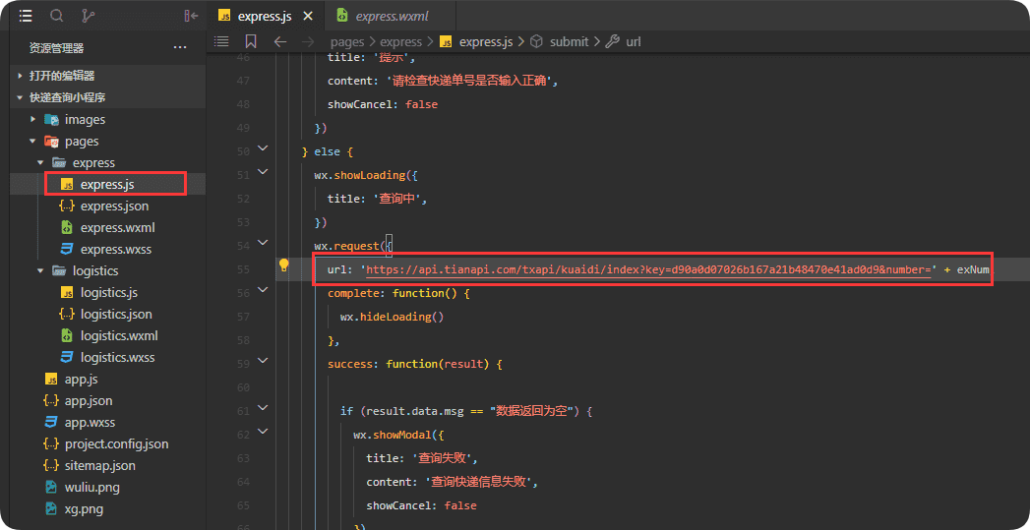The image size is (1030, 530).
Task: Fold the wx.request block at line 54
Action: (263, 243)
